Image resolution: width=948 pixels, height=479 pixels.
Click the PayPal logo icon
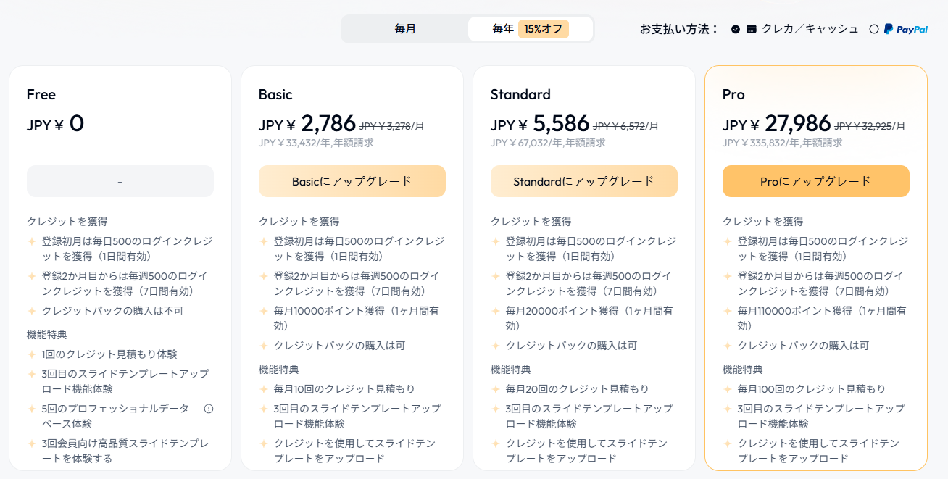[905, 29]
